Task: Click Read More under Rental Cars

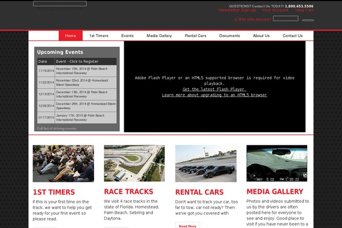Action: coord(188,226)
